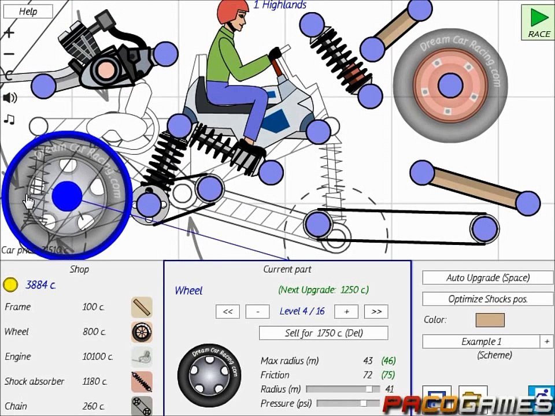Start the race with the RACE button

point(539,23)
